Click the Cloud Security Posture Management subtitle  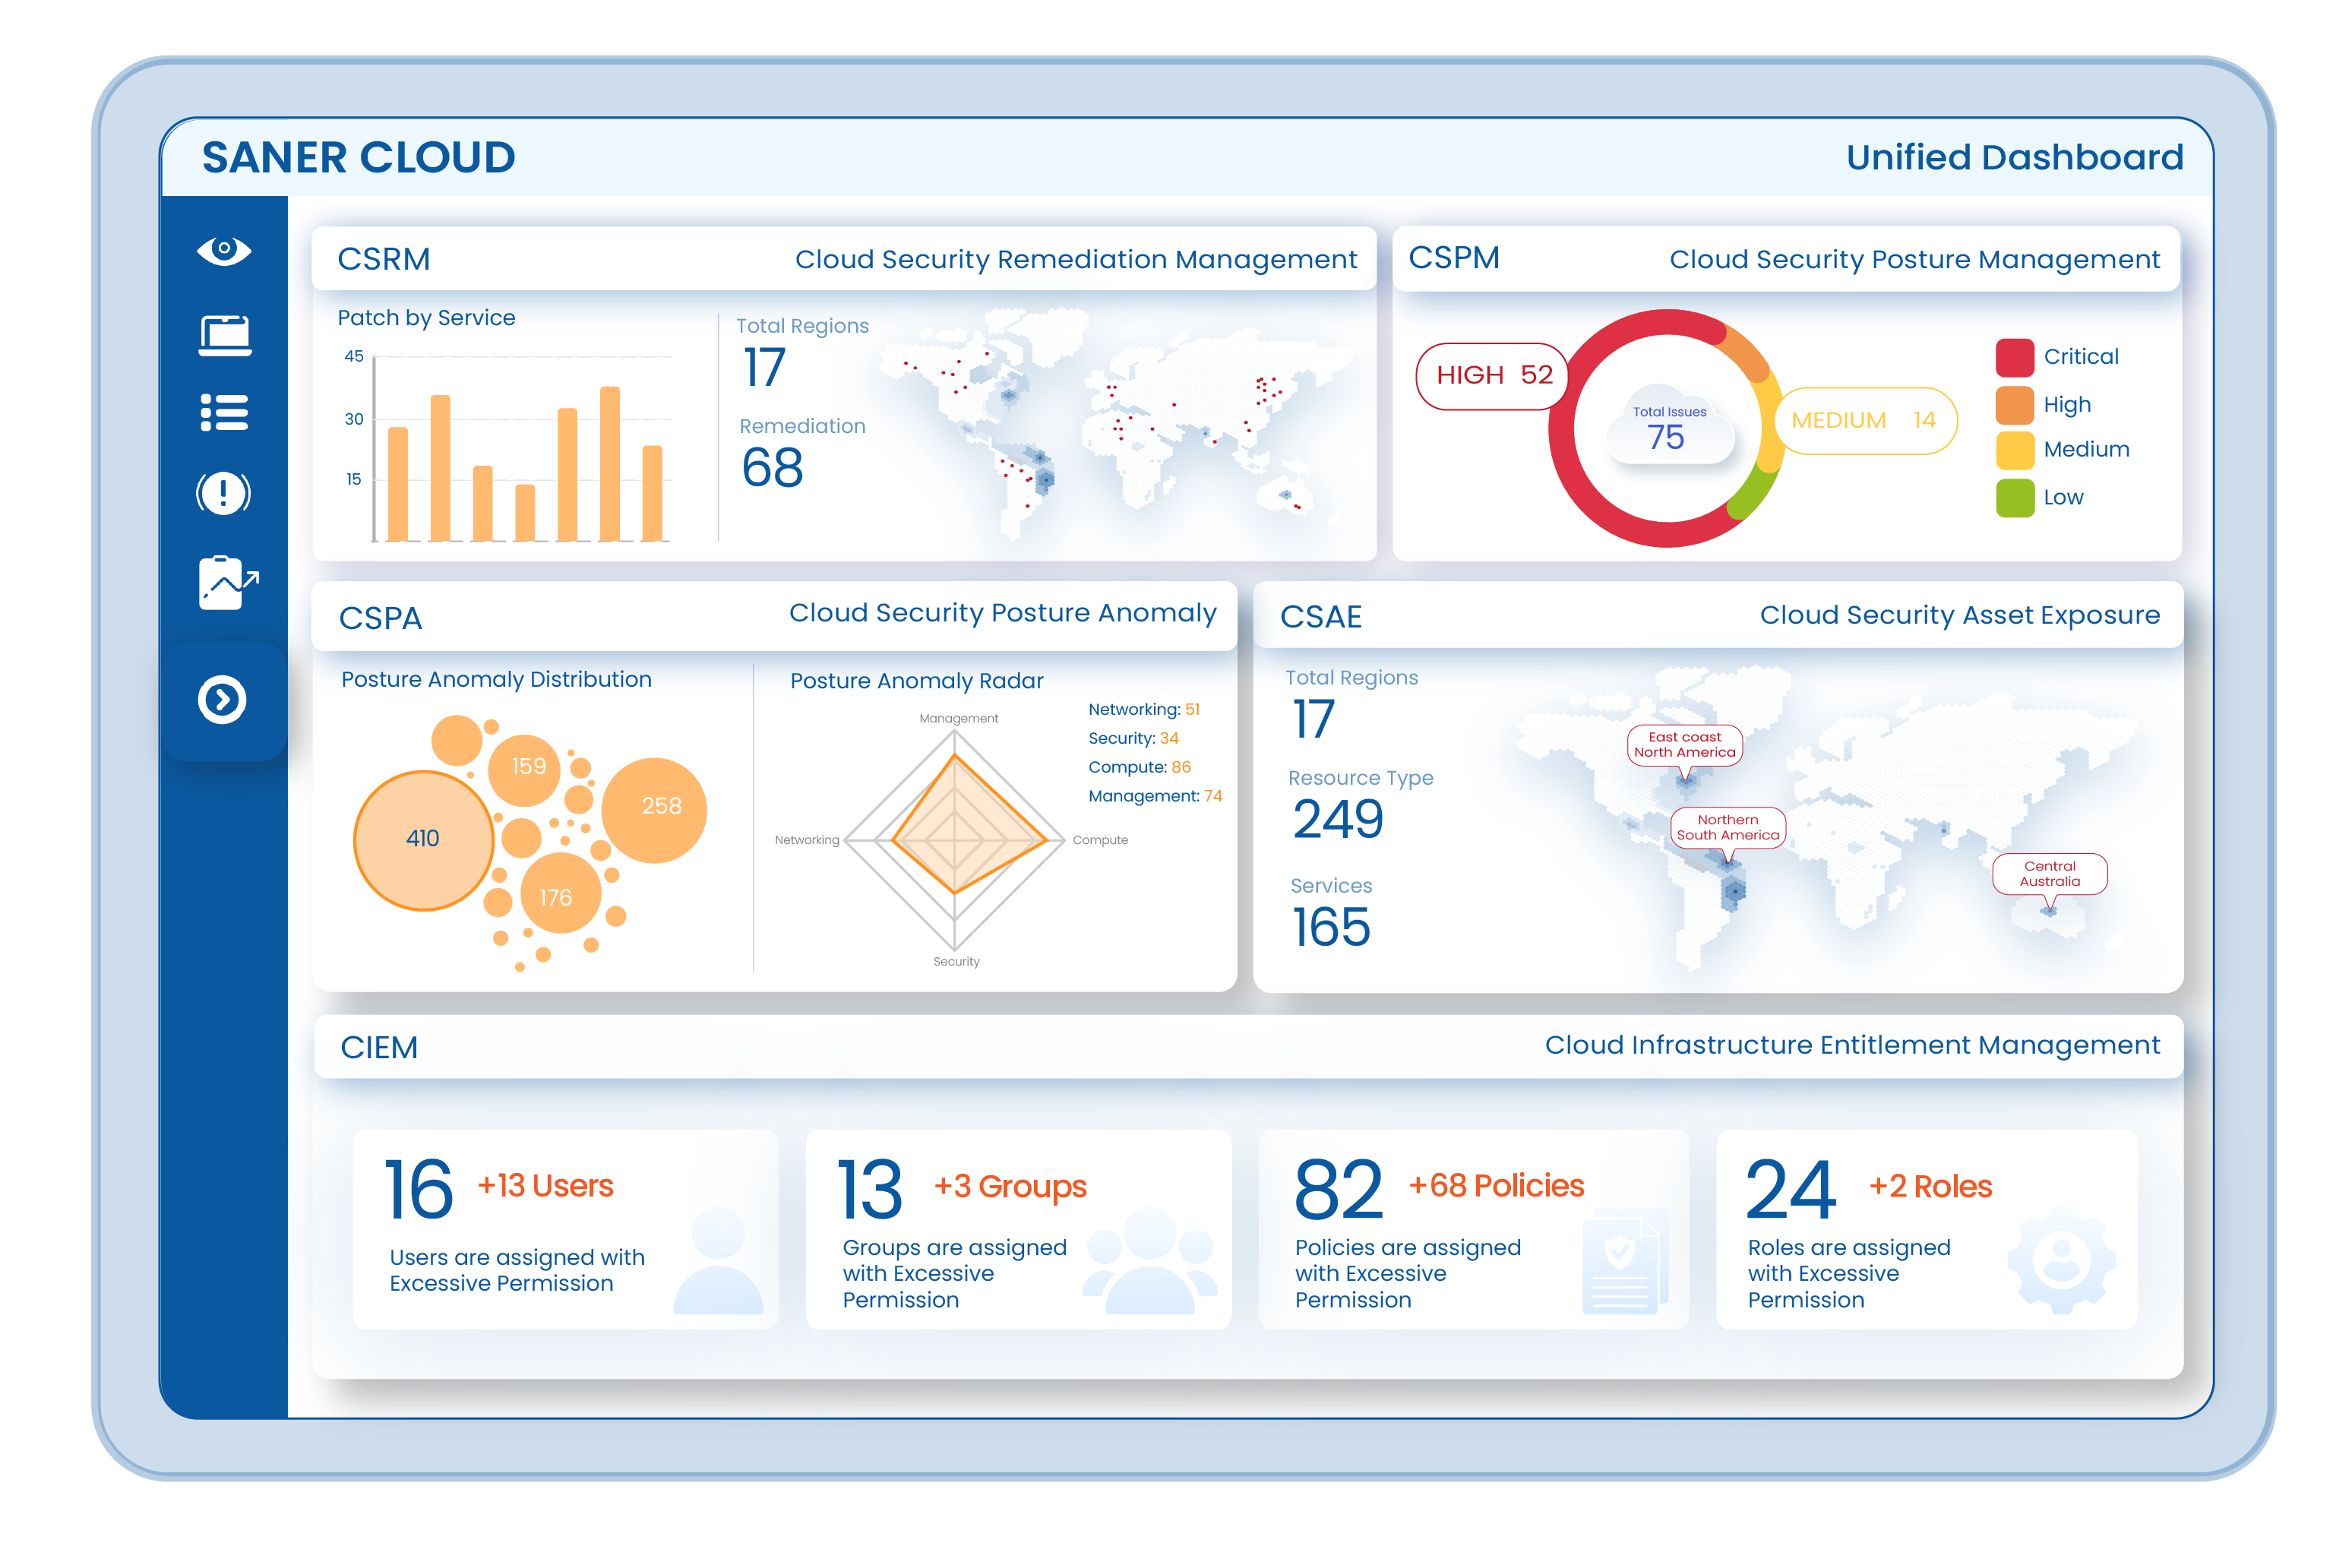[1914, 260]
